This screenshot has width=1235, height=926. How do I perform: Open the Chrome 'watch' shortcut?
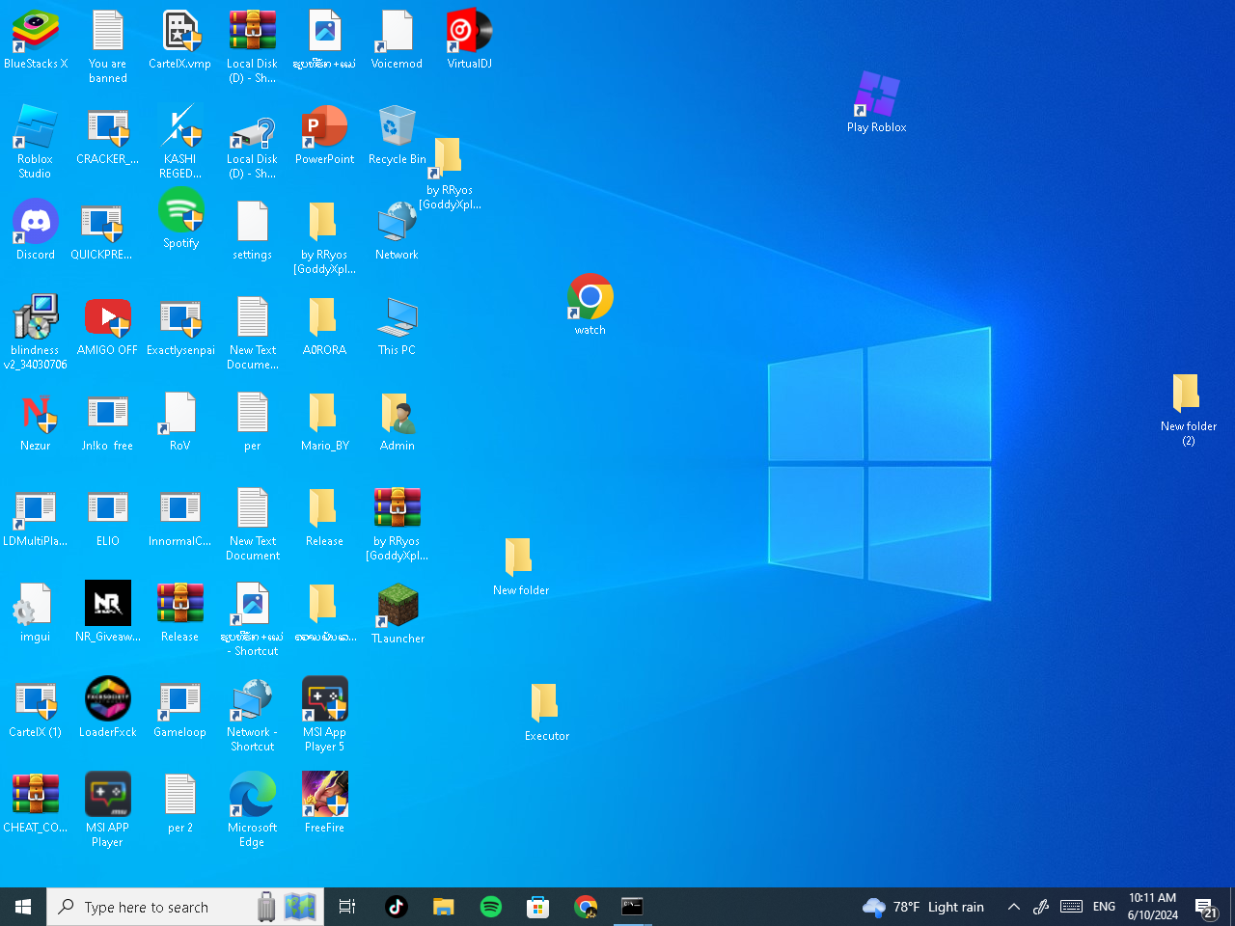(x=590, y=304)
